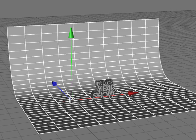Select the END OF YEAR SHOW 3D text
196x140 pixels.
(x=103, y=89)
